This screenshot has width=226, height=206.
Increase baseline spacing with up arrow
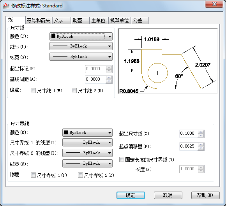coord(109,78)
